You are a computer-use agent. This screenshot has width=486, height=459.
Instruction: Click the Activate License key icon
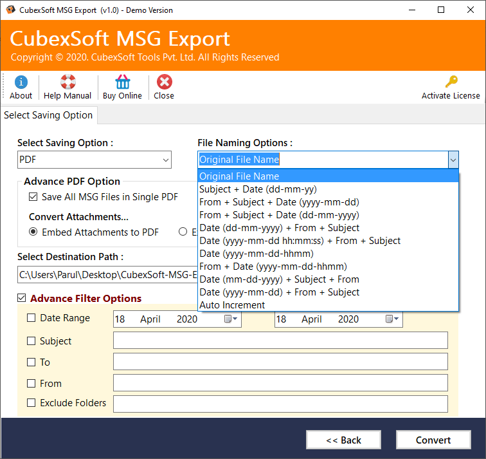[x=451, y=82]
